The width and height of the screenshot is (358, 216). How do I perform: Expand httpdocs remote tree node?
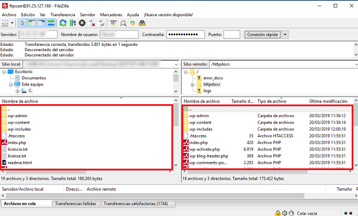(x=192, y=85)
